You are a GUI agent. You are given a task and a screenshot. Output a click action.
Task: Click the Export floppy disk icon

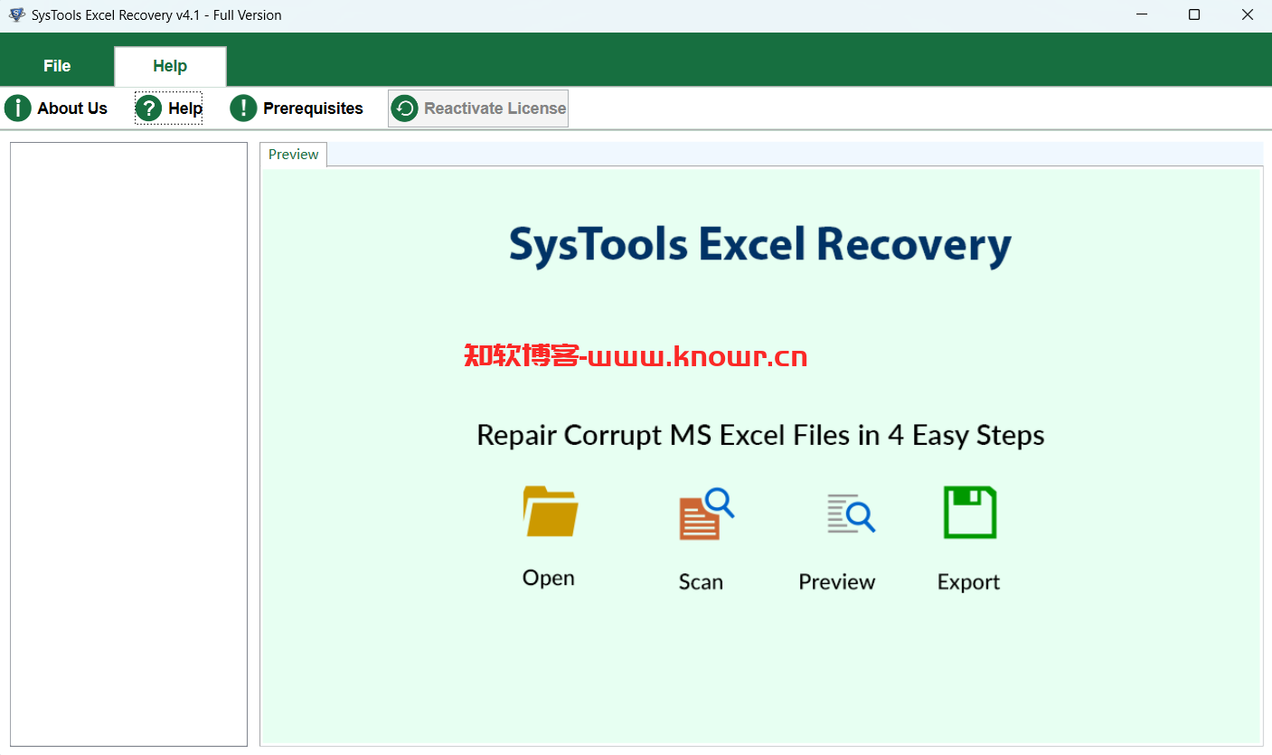[x=970, y=513]
